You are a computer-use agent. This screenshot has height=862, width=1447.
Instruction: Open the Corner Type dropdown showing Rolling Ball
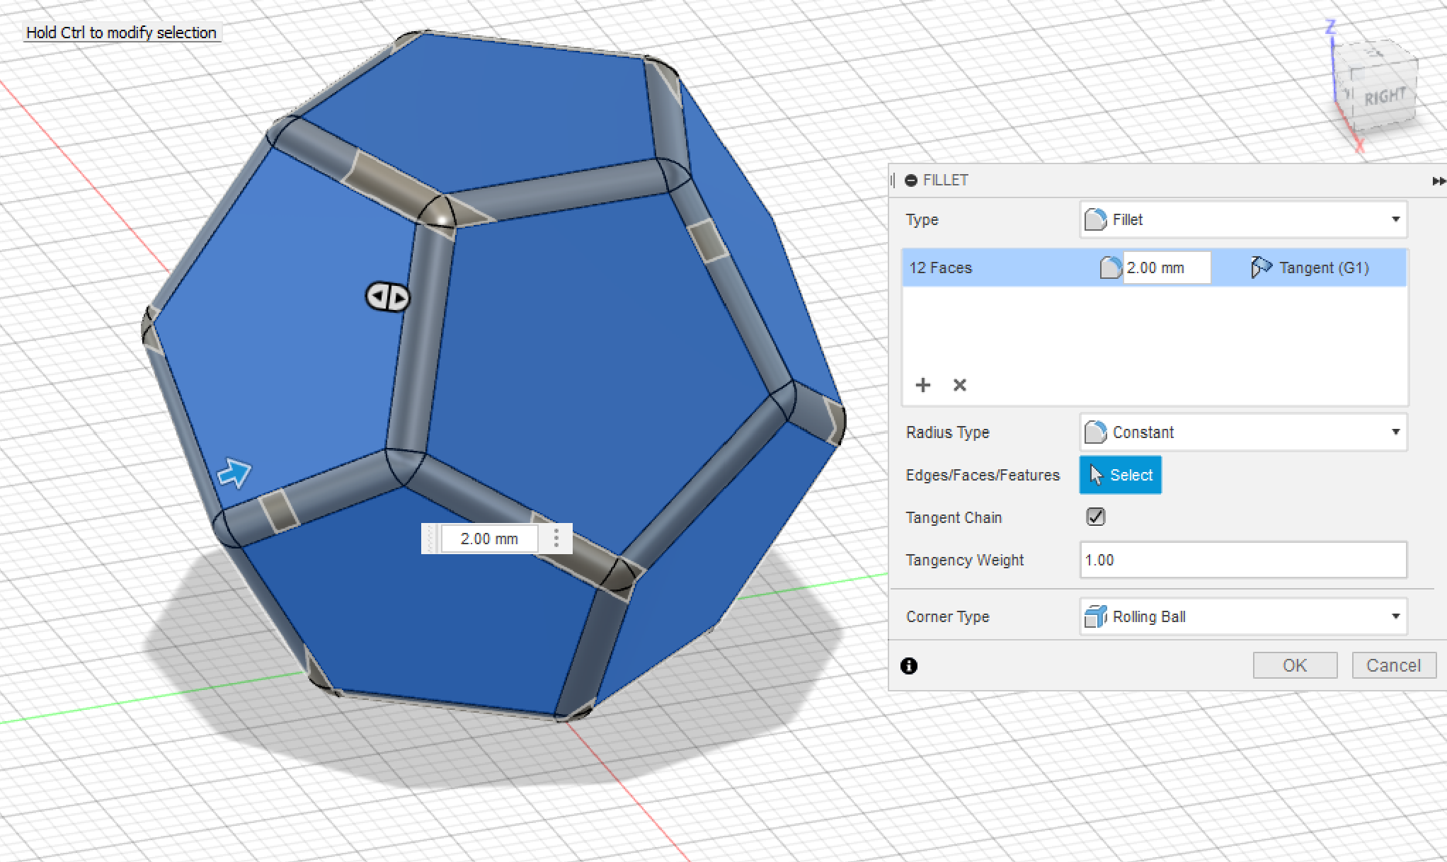(1243, 617)
